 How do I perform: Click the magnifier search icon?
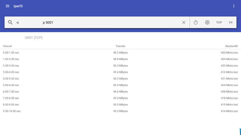pyautogui.click(x=10, y=22)
